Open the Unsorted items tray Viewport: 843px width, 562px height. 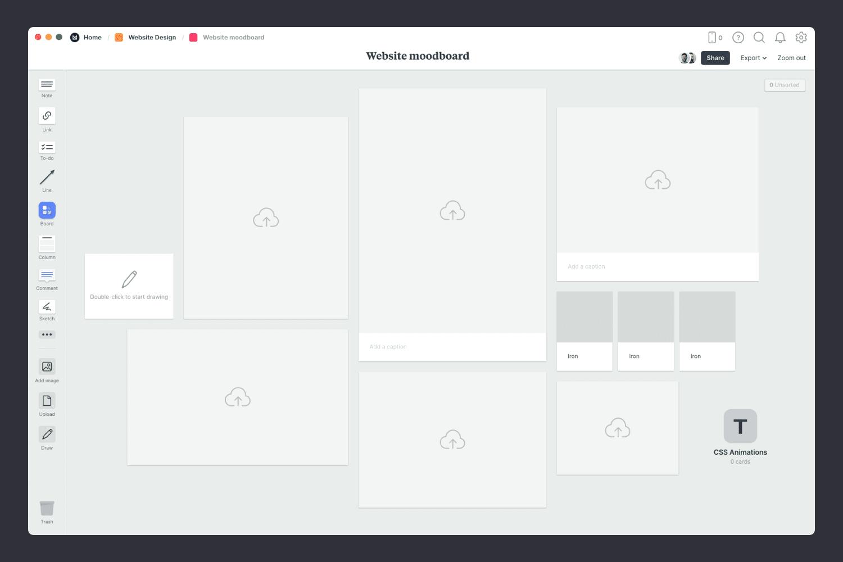tap(785, 85)
